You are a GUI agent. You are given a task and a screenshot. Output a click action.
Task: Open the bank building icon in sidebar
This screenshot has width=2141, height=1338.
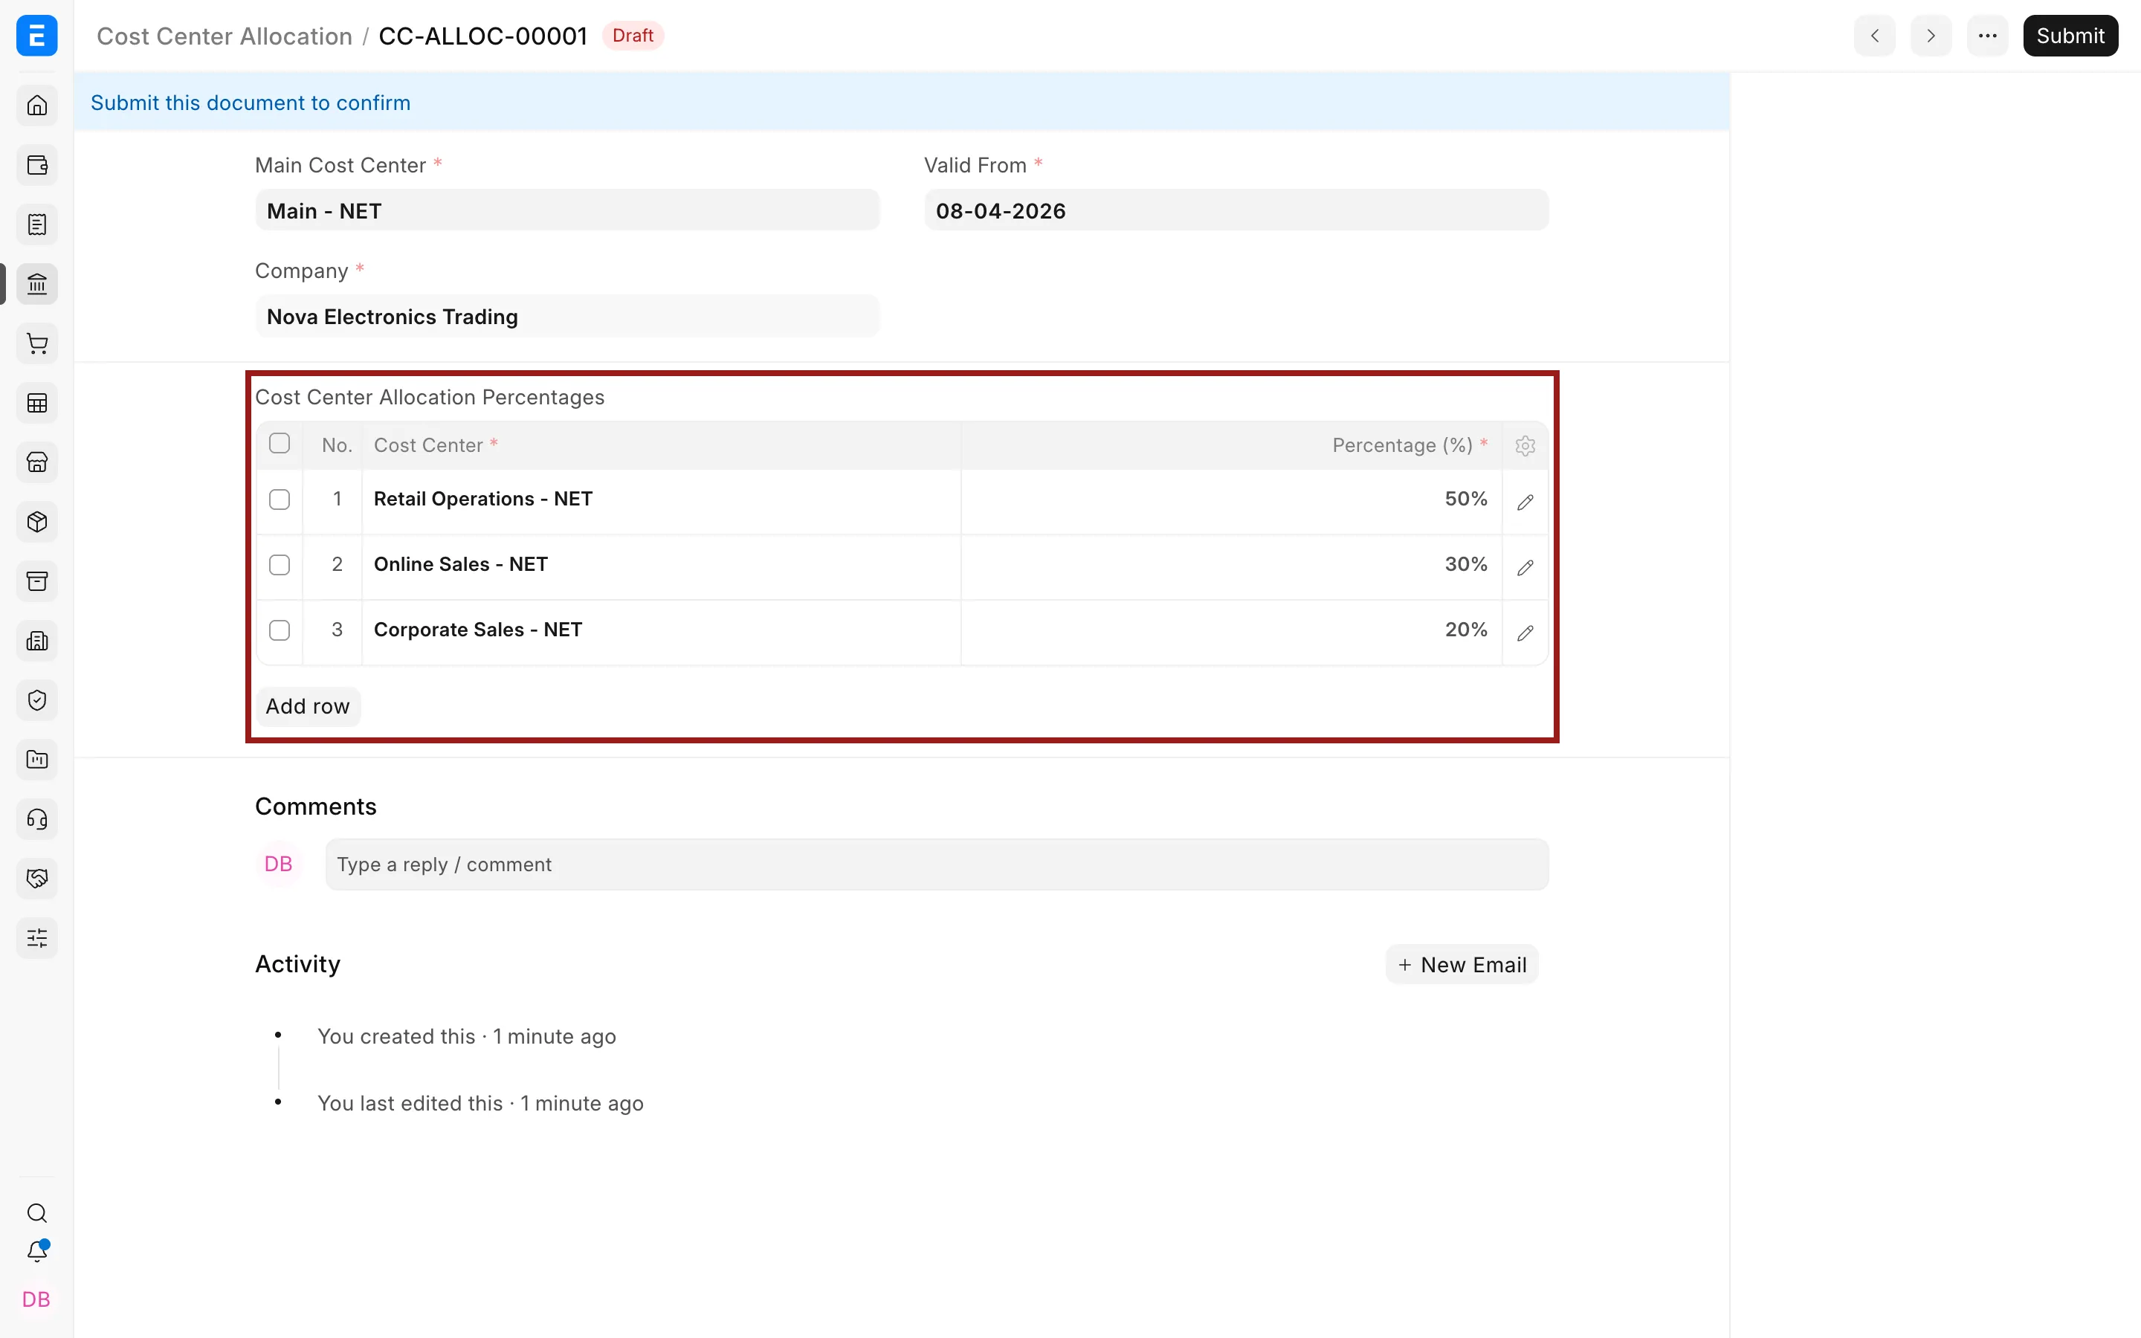point(37,284)
